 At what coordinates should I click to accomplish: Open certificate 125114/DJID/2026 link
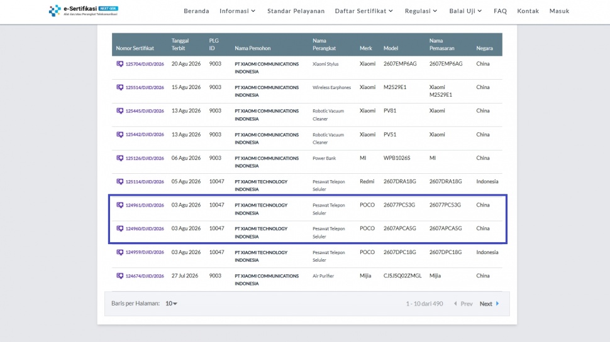coord(145,182)
